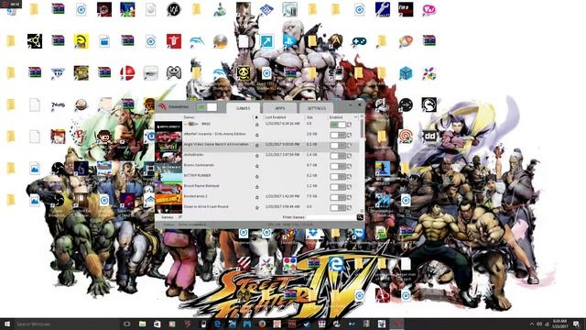Star the Blood Rayne Betrayal row

tap(256, 187)
